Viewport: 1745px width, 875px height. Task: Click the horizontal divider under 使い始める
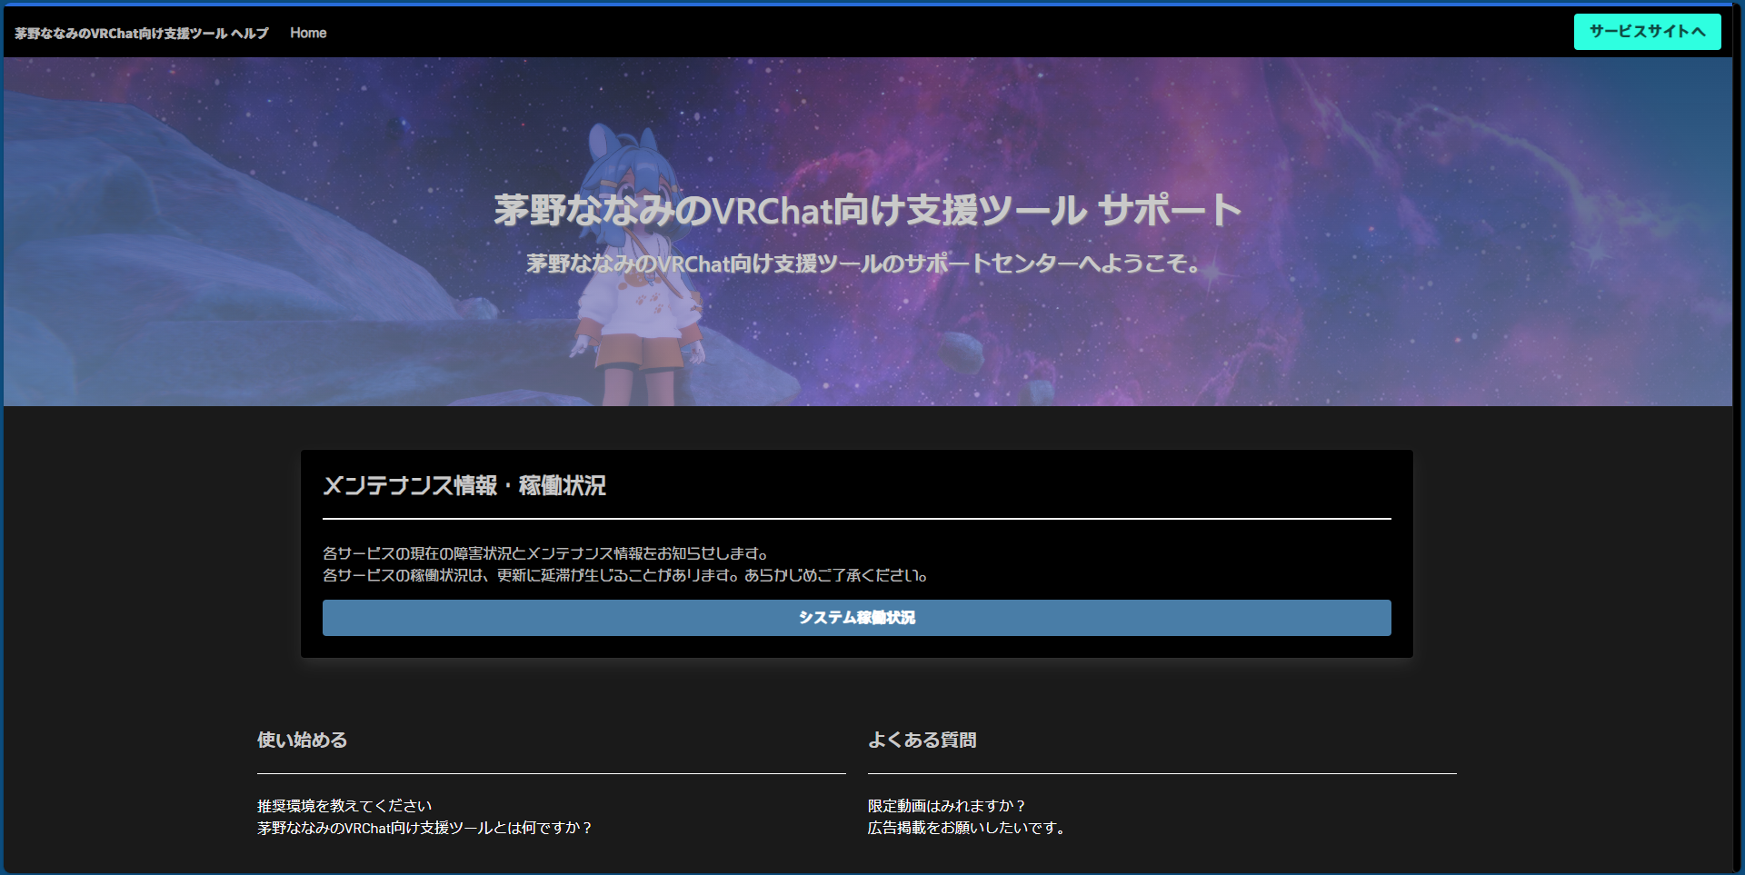(x=551, y=773)
